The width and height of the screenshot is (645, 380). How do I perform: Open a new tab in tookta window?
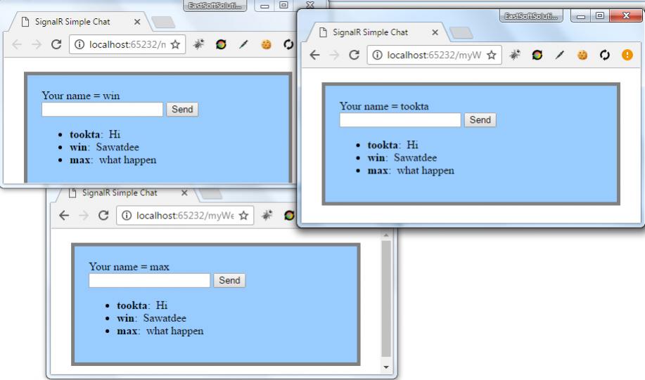[x=461, y=33]
